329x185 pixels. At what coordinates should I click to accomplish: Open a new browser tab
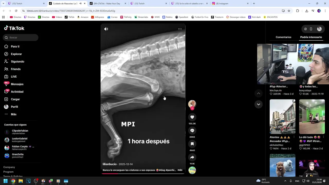pyautogui.click(x=254, y=4)
